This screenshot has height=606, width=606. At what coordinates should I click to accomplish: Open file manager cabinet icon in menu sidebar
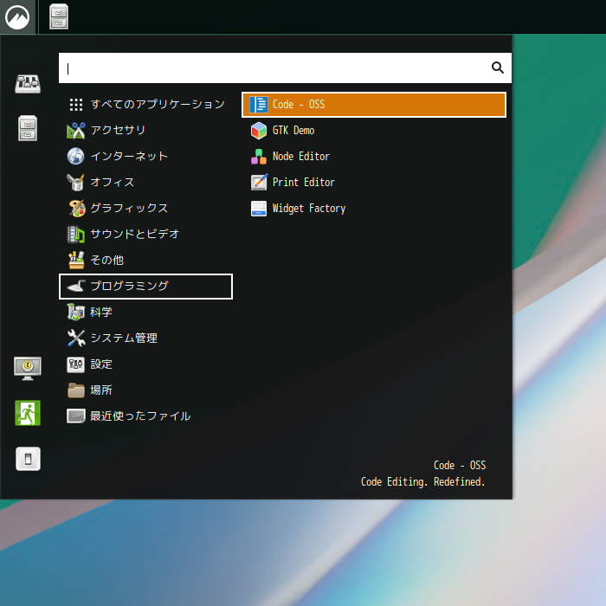tap(28, 128)
